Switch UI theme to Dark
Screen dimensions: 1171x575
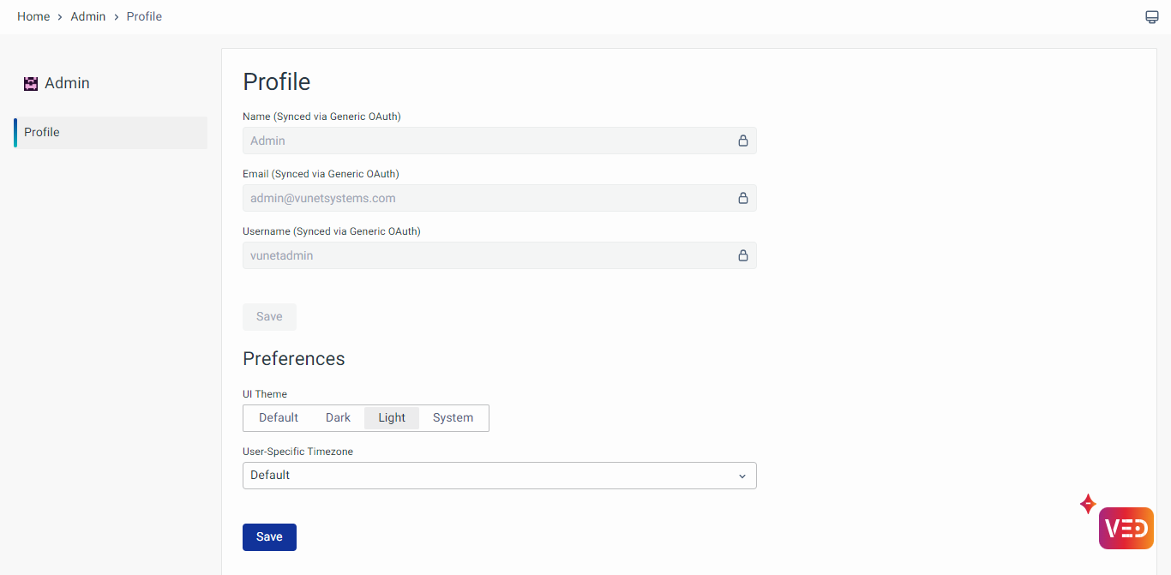point(338,418)
